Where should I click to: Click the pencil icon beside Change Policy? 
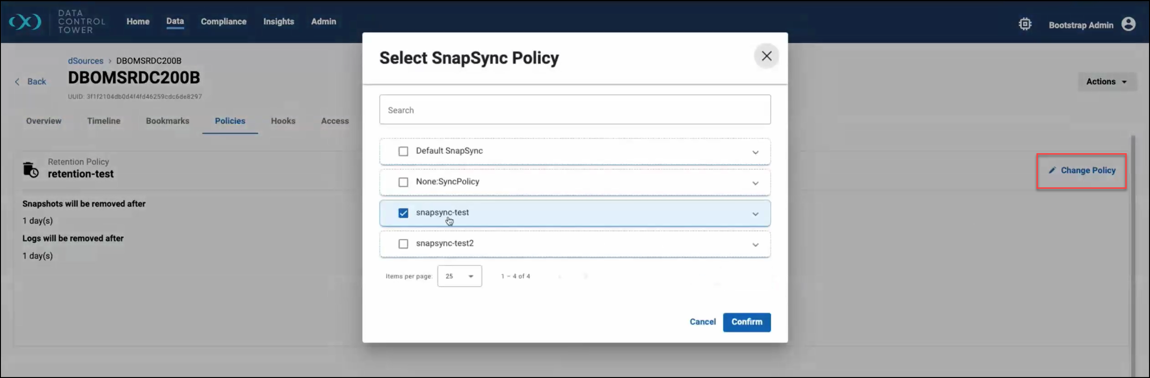click(1052, 170)
